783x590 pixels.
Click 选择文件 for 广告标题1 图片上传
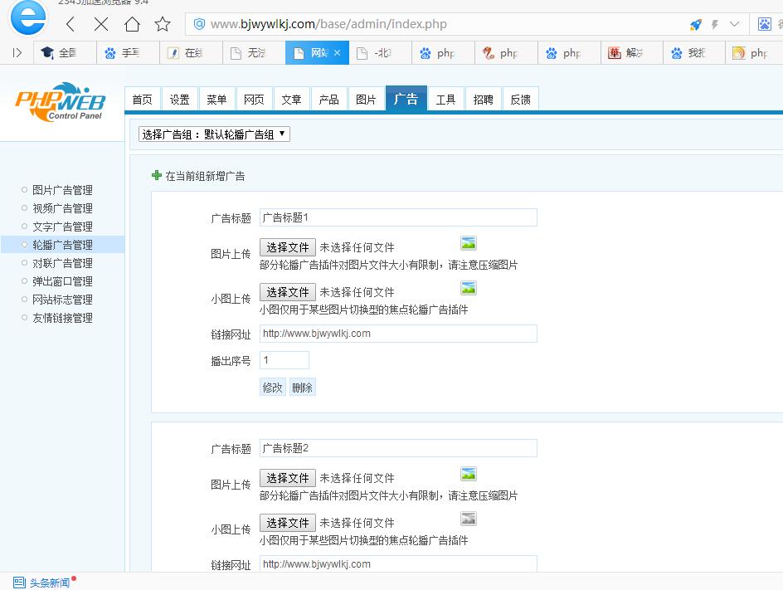(288, 247)
